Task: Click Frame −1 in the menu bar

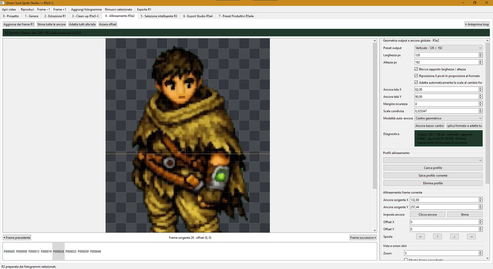Action: coord(44,9)
